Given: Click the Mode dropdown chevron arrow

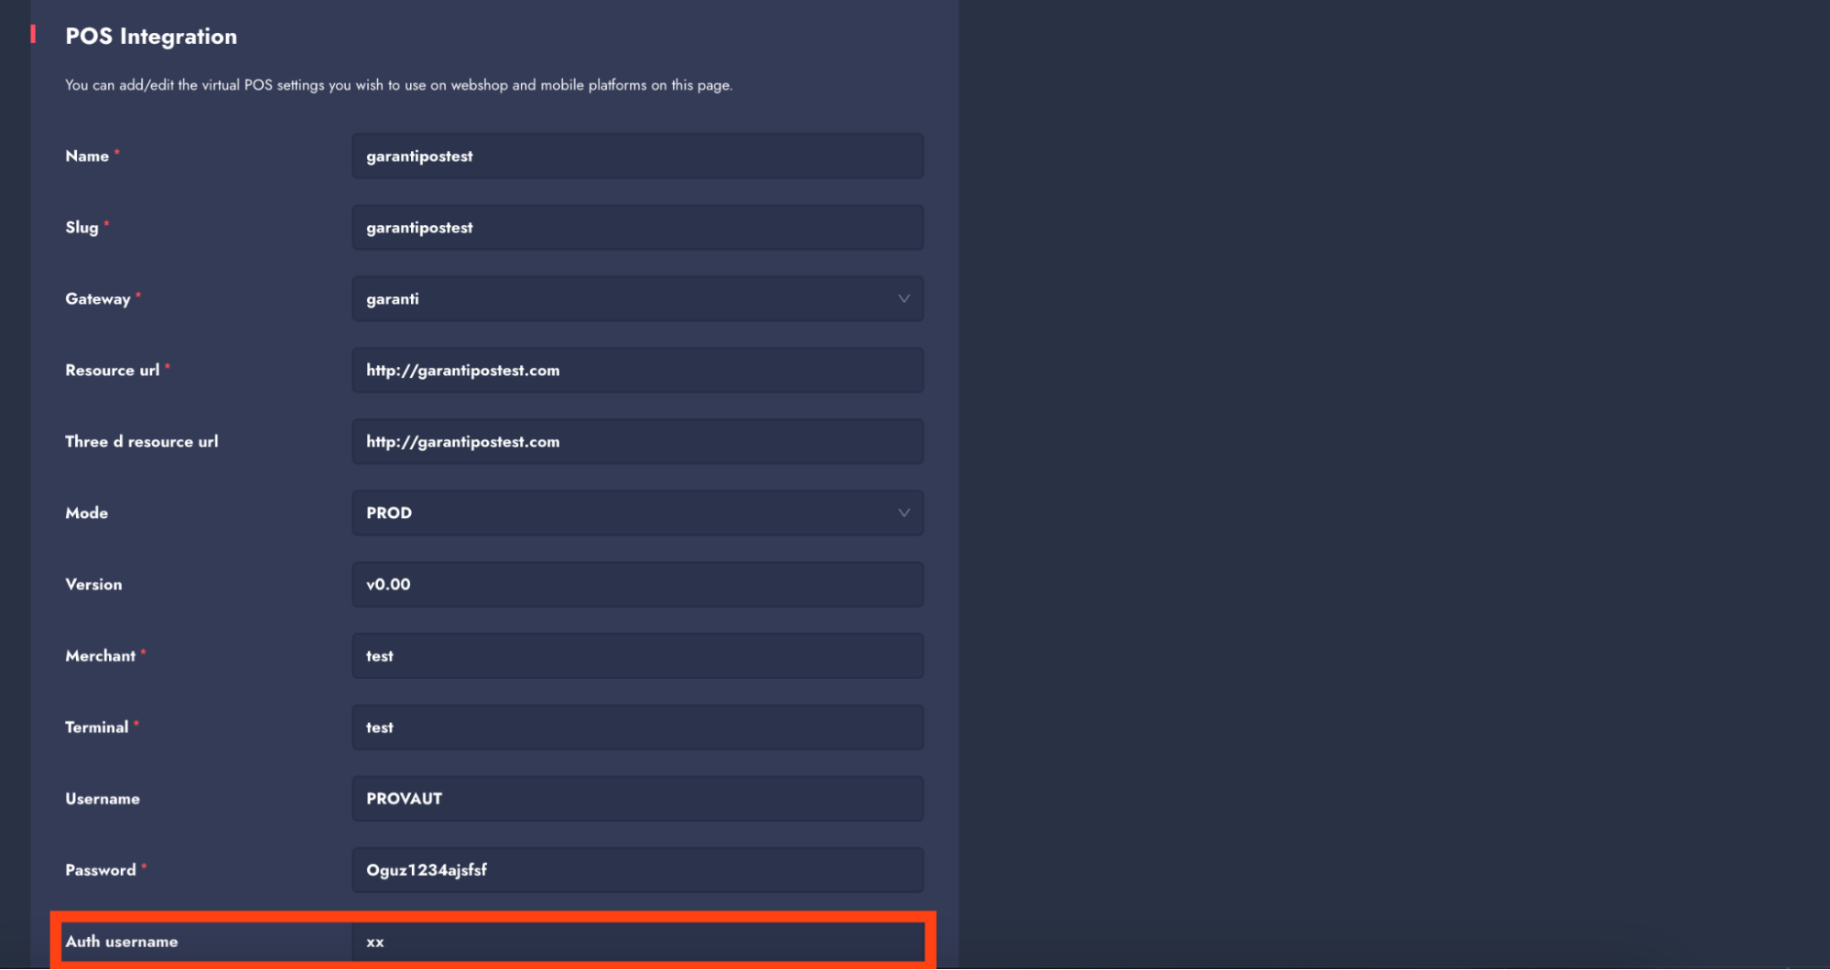Looking at the screenshot, I should [x=903, y=513].
